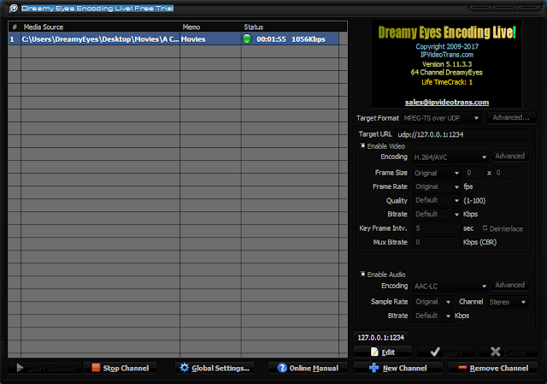Click the Target URL input field
This screenshot has height=384, width=547.
click(464, 134)
